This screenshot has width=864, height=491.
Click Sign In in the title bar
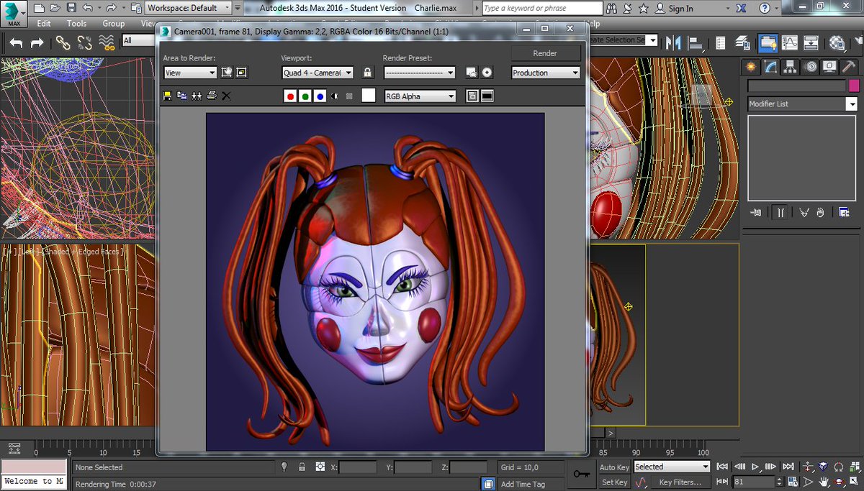(680, 9)
